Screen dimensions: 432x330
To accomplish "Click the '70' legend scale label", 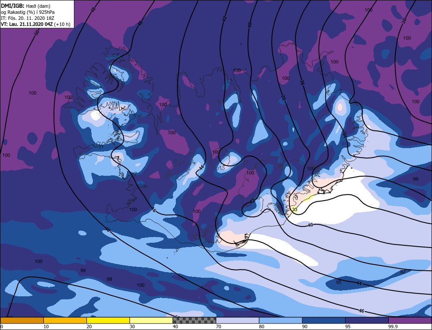I will tap(219, 327).
